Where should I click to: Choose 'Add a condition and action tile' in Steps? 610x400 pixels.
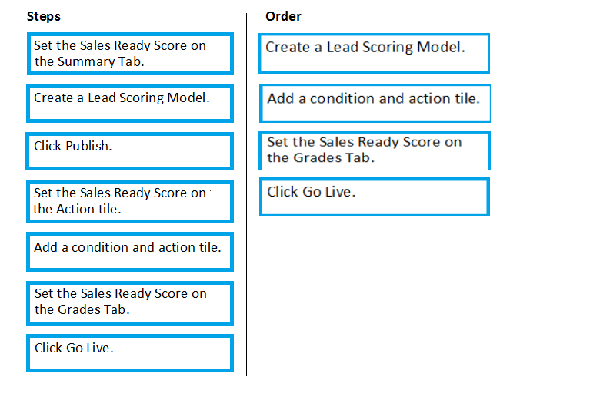click(x=130, y=252)
